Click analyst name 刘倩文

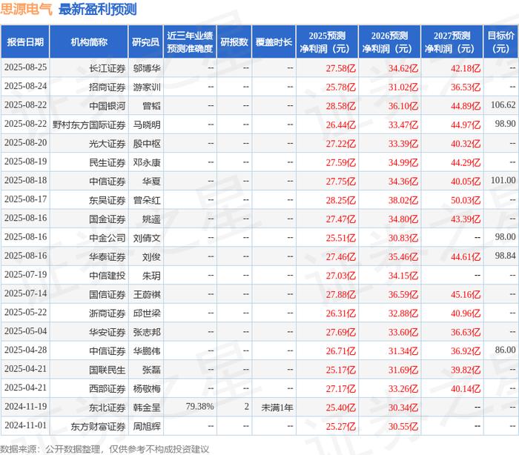[147, 239]
